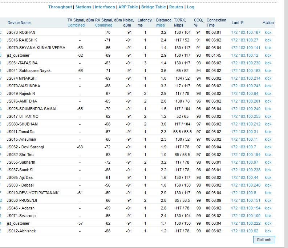Open the Interfaces tab

point(105,7)
